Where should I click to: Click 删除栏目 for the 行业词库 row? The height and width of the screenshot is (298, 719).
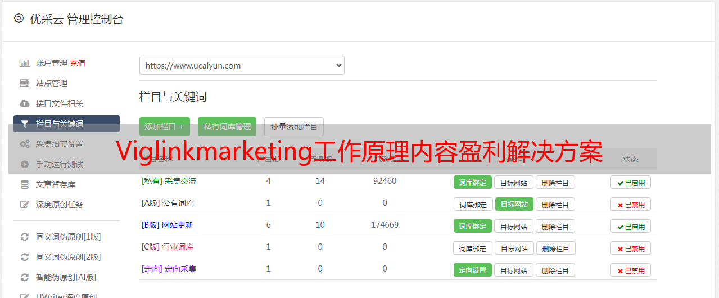point(556,248)
